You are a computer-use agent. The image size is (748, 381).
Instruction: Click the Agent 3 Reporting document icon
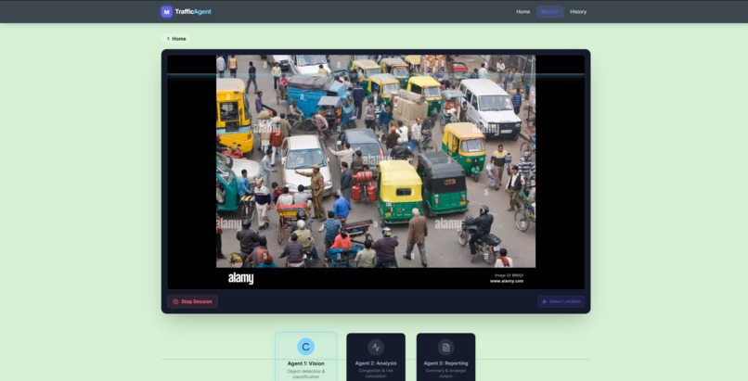pos(445,348)
